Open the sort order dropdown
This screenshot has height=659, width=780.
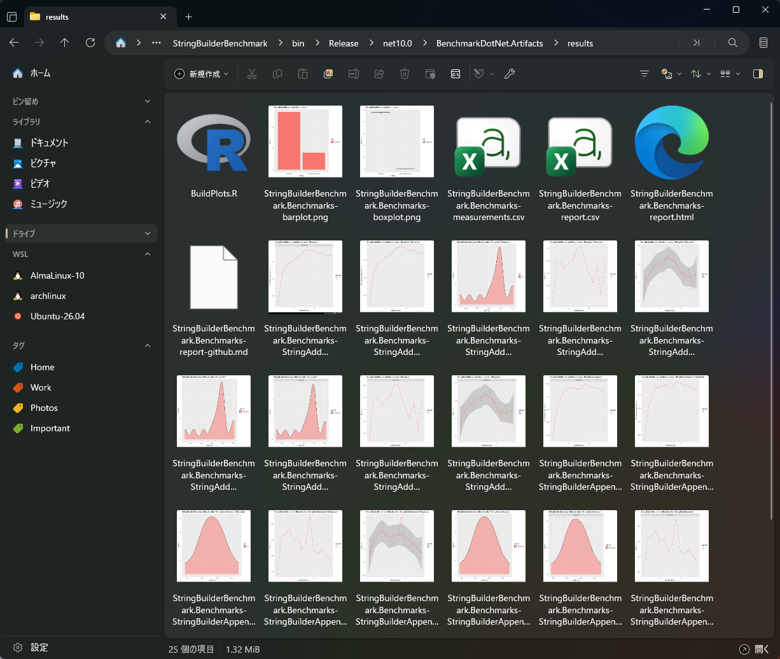701,74
